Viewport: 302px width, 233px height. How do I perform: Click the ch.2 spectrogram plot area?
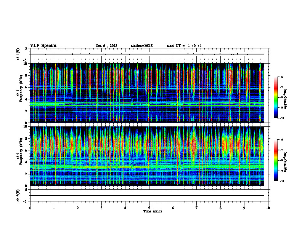coord(147,156)
